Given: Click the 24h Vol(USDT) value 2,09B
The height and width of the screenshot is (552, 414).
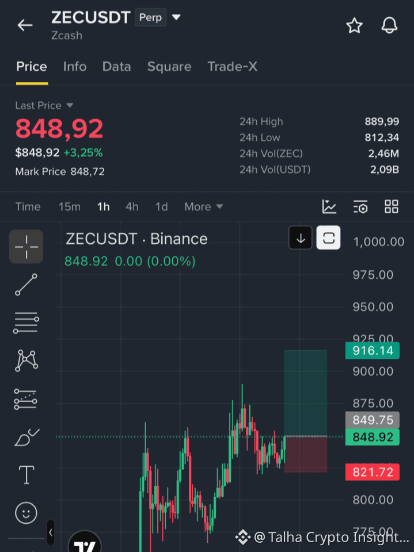Looking at the screenshot, I should click(x=385, y=169).
